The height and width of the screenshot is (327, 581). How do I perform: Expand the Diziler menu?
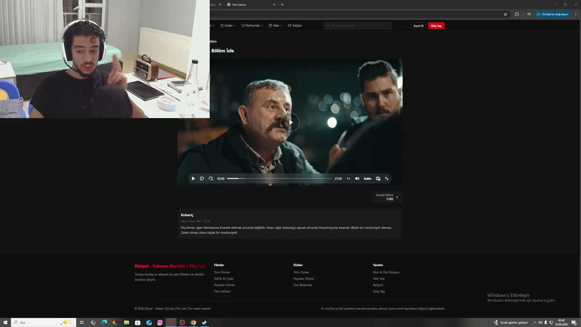click(228, 25)
